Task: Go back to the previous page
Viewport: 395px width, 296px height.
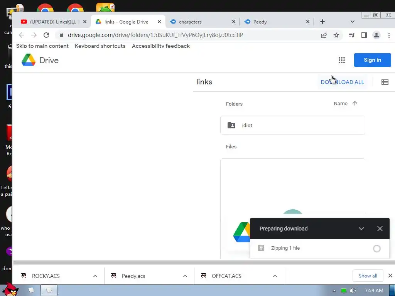Action: point(22,35)
